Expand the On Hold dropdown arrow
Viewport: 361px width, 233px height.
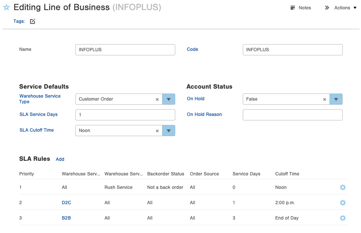point(336,99)
